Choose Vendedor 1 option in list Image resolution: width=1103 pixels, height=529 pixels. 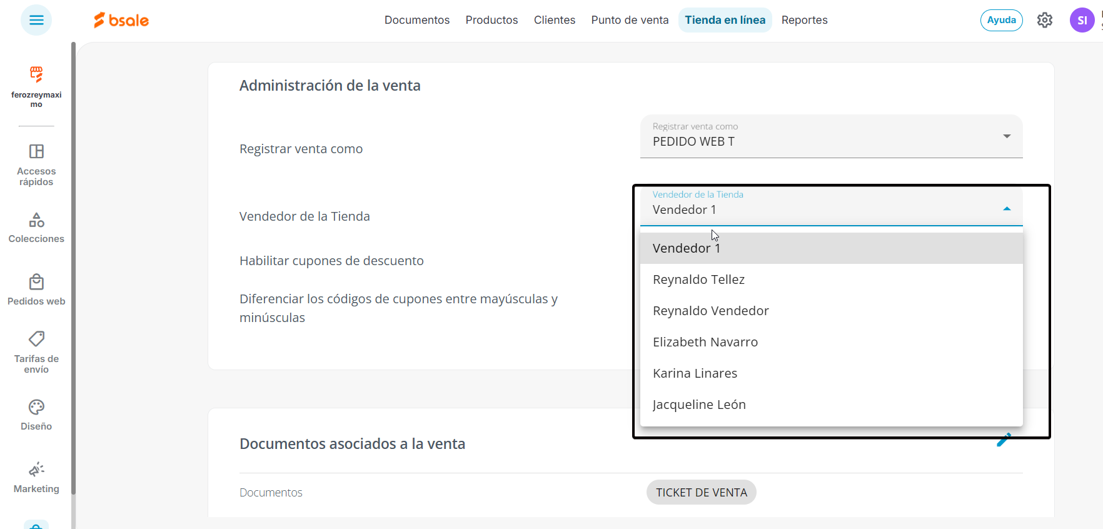tap(831, 248)
